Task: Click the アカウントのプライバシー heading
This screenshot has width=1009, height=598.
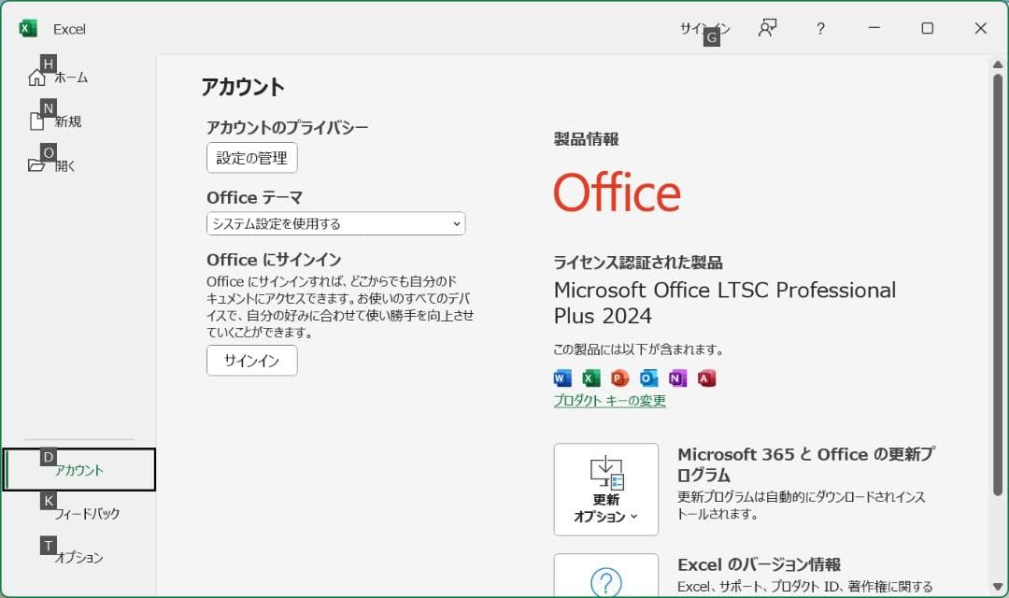Action: click(287, 127)
